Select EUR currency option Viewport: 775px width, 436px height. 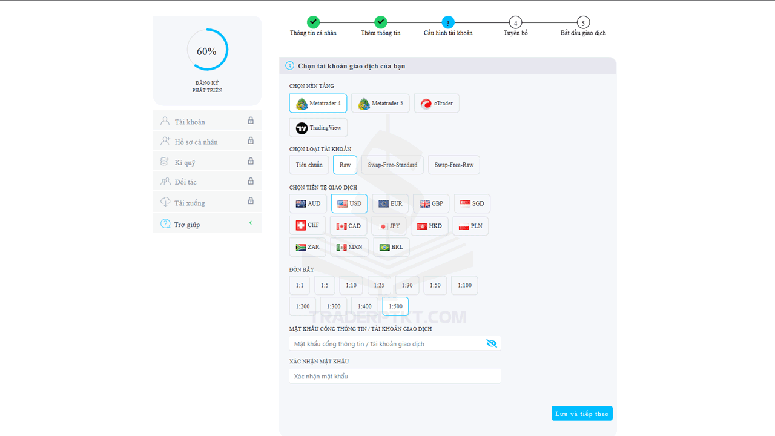pyautogui.click(x=391, y=203)
